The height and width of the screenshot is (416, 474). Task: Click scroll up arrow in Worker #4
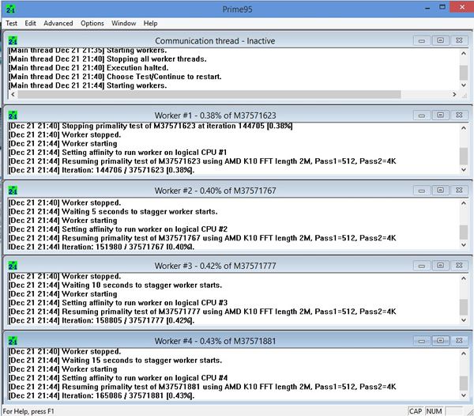[464, 354]
